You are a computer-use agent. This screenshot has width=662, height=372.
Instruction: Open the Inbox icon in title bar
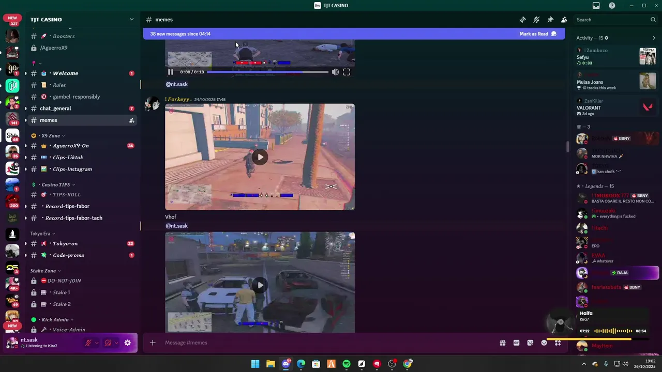[596, 6]
